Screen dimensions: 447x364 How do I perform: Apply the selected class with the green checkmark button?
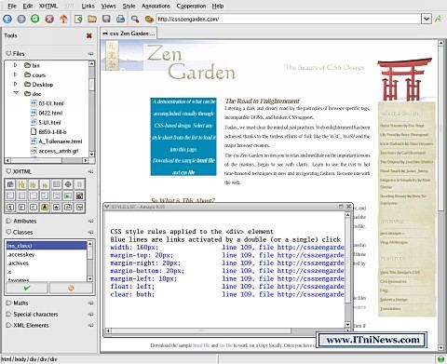pyautogui.click(x=27, y=288)
